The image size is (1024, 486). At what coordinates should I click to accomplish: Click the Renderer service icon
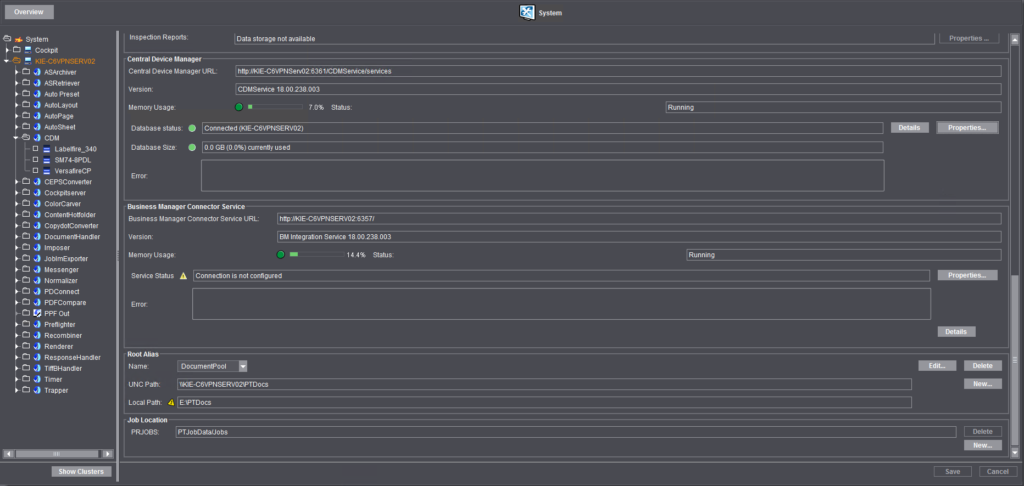tap(37, 346)
